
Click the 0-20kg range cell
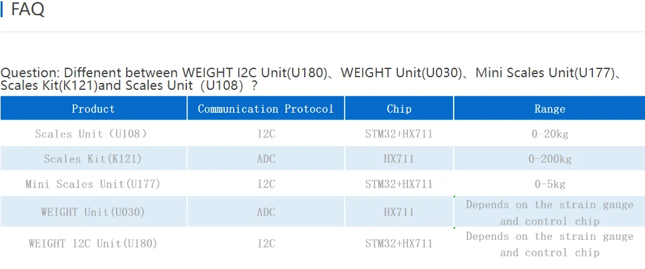tap(549, 134)
